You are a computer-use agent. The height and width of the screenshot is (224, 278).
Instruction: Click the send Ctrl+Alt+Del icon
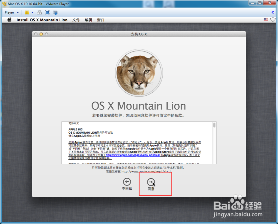pyautogui.click(x=39, y=12)
